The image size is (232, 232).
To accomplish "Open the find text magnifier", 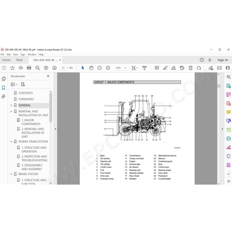I will [37, 68].
